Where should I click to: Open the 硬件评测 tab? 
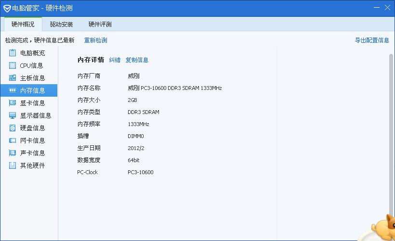click(100, 25)
